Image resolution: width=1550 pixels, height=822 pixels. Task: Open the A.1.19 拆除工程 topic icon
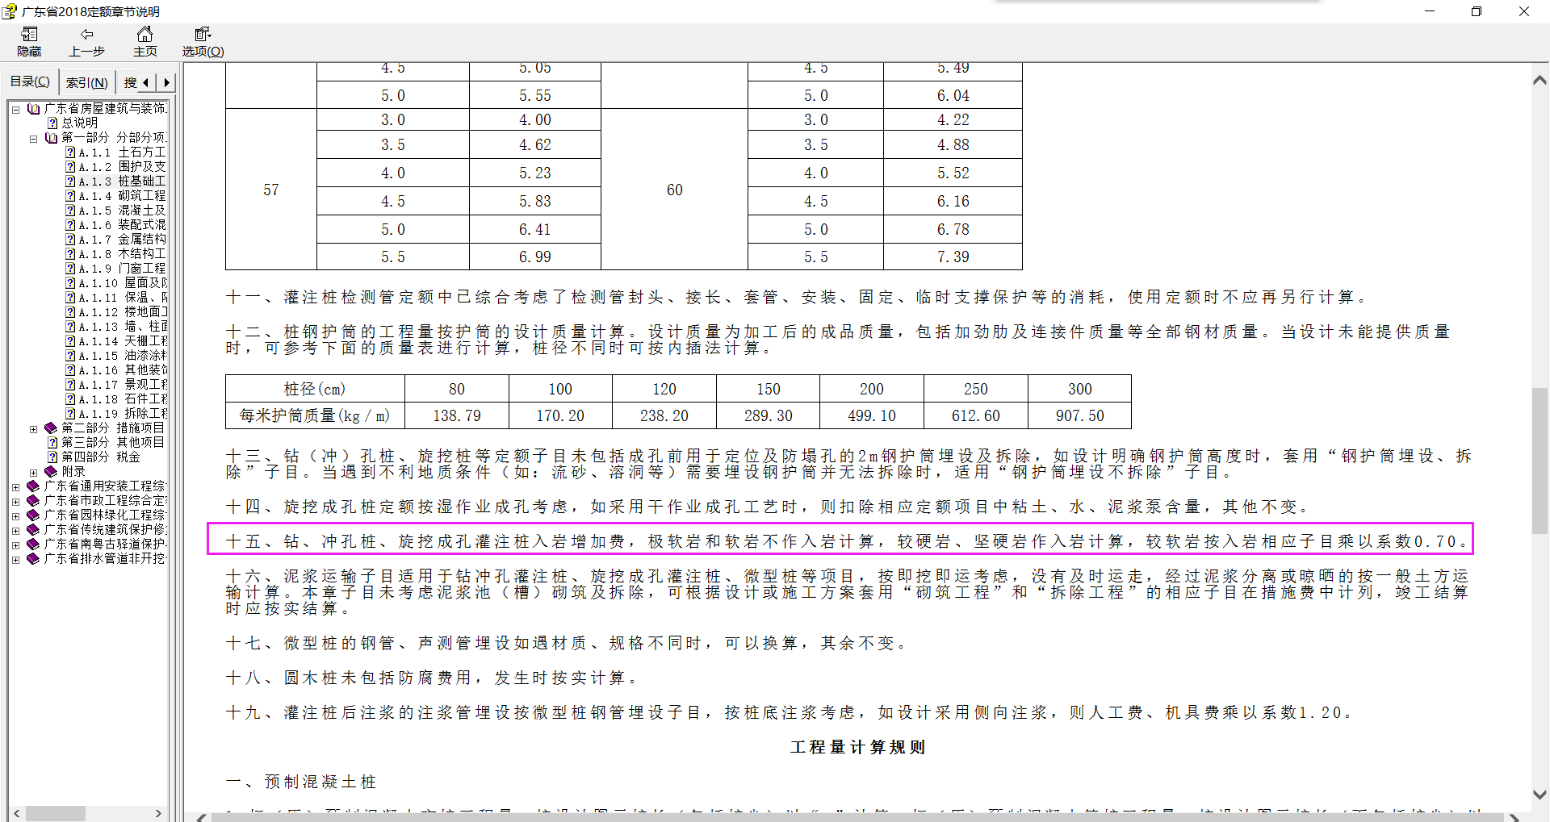pos(71,413)
